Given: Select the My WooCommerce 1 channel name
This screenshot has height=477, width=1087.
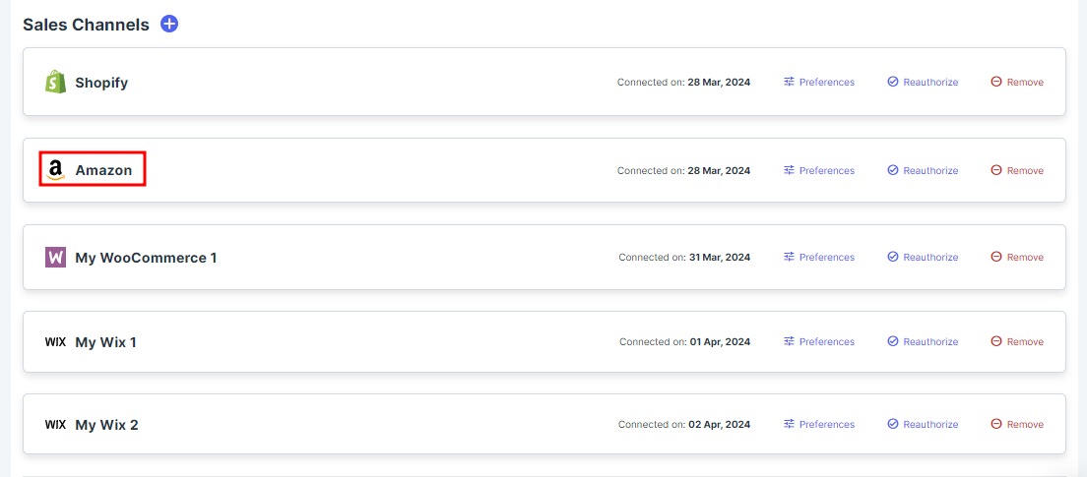Looking at the screenshot, I should point(147,258).
